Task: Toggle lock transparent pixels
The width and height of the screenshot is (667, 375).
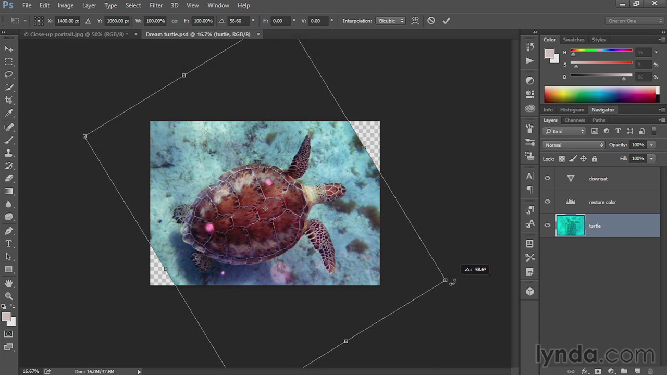Action: [x=562, y=159]
